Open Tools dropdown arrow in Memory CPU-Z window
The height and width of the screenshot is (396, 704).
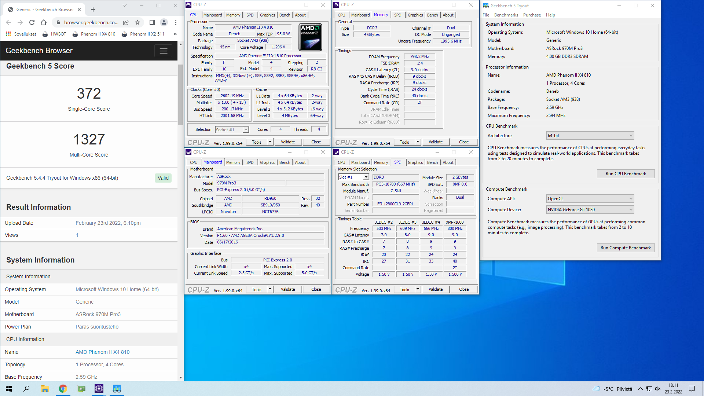point(418,142)
